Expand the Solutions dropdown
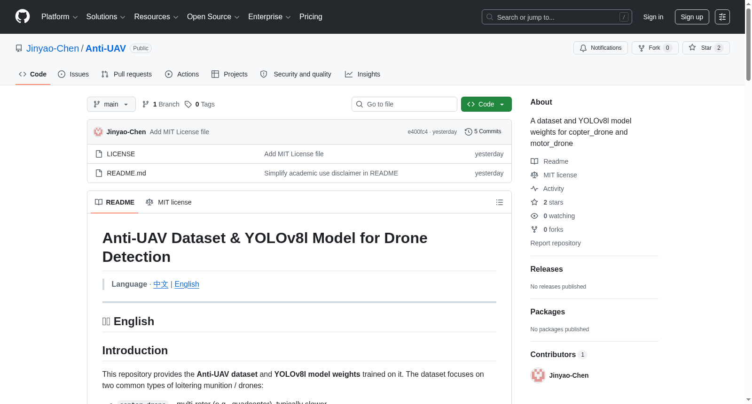This screenshot has width=752, height=404. pos(106,17)
